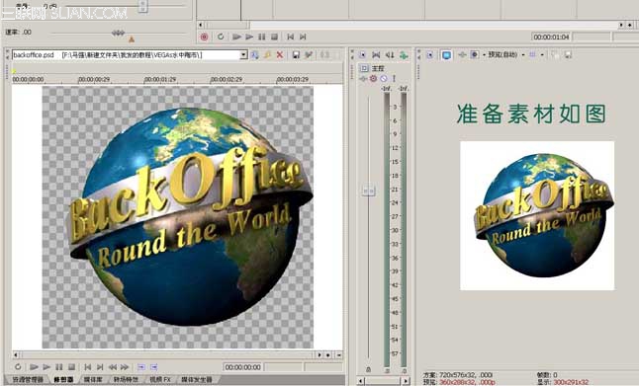Toggle preview on external monitor

(x=446, y=54)
